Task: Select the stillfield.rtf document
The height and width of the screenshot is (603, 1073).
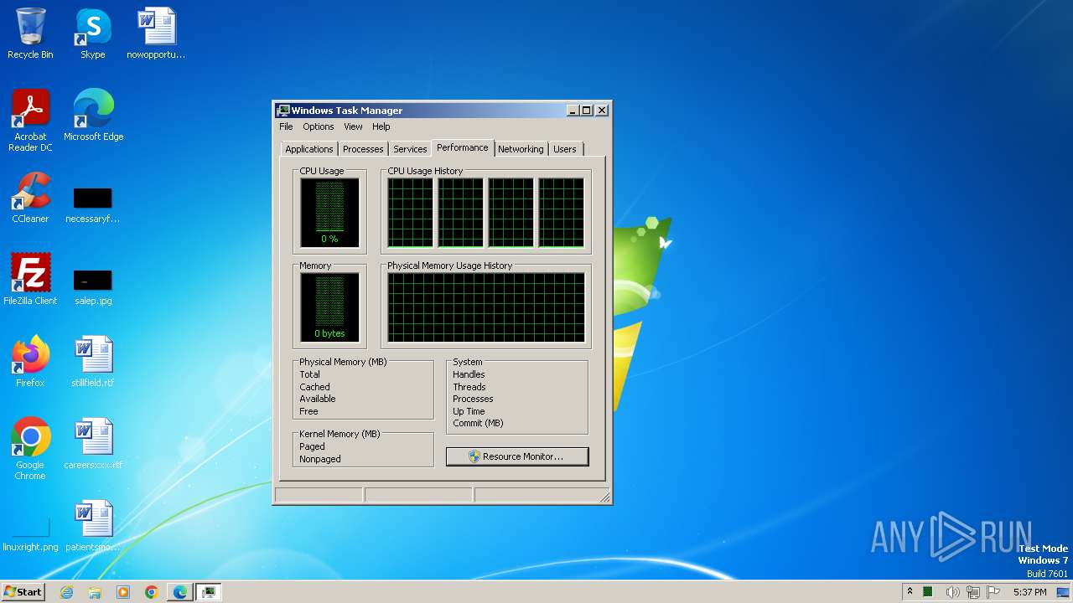Action: click(x=93, y=362)
